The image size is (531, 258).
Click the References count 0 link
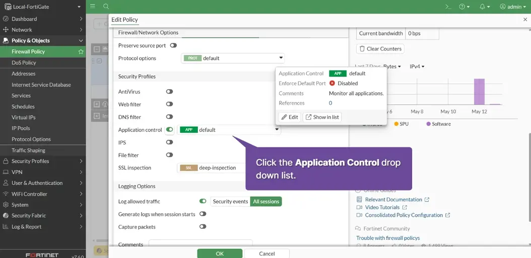click(x=330, y=103)
